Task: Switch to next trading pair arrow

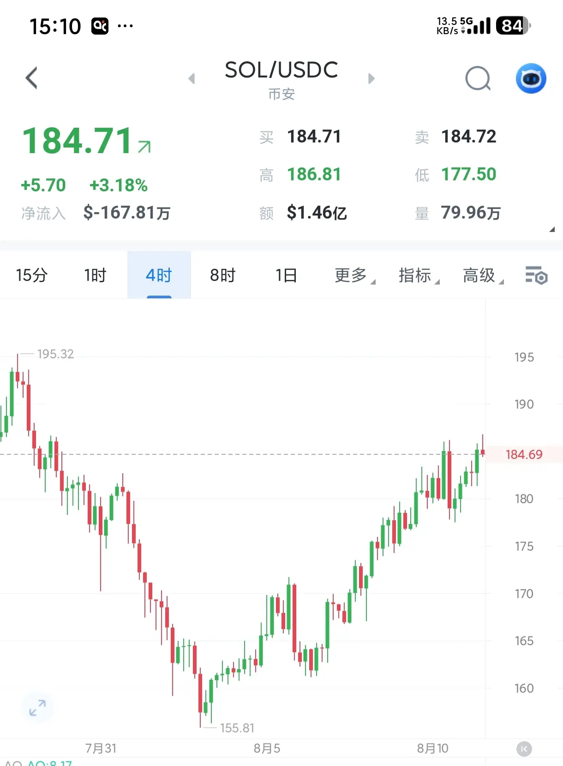Action: click(x=371, y=79)
